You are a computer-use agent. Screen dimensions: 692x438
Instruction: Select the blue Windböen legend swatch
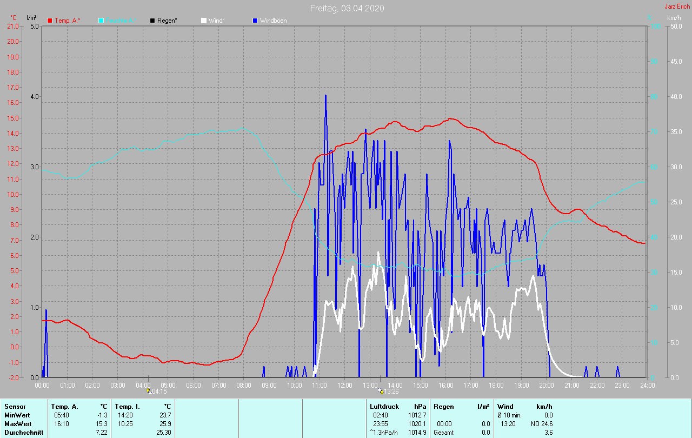tap(255, 21)
